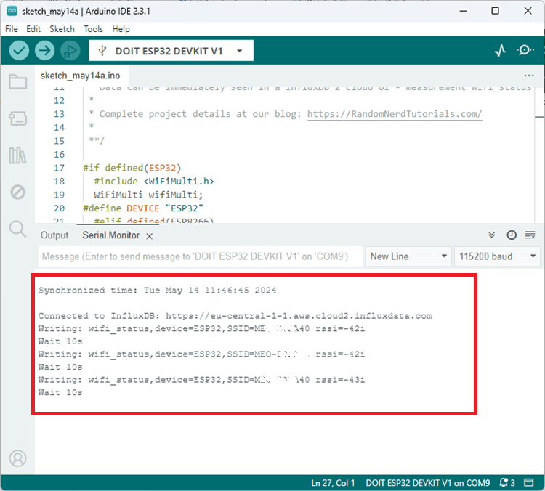Open the Sketch menu
Screen dimensions: 545x491
(62, 29)
